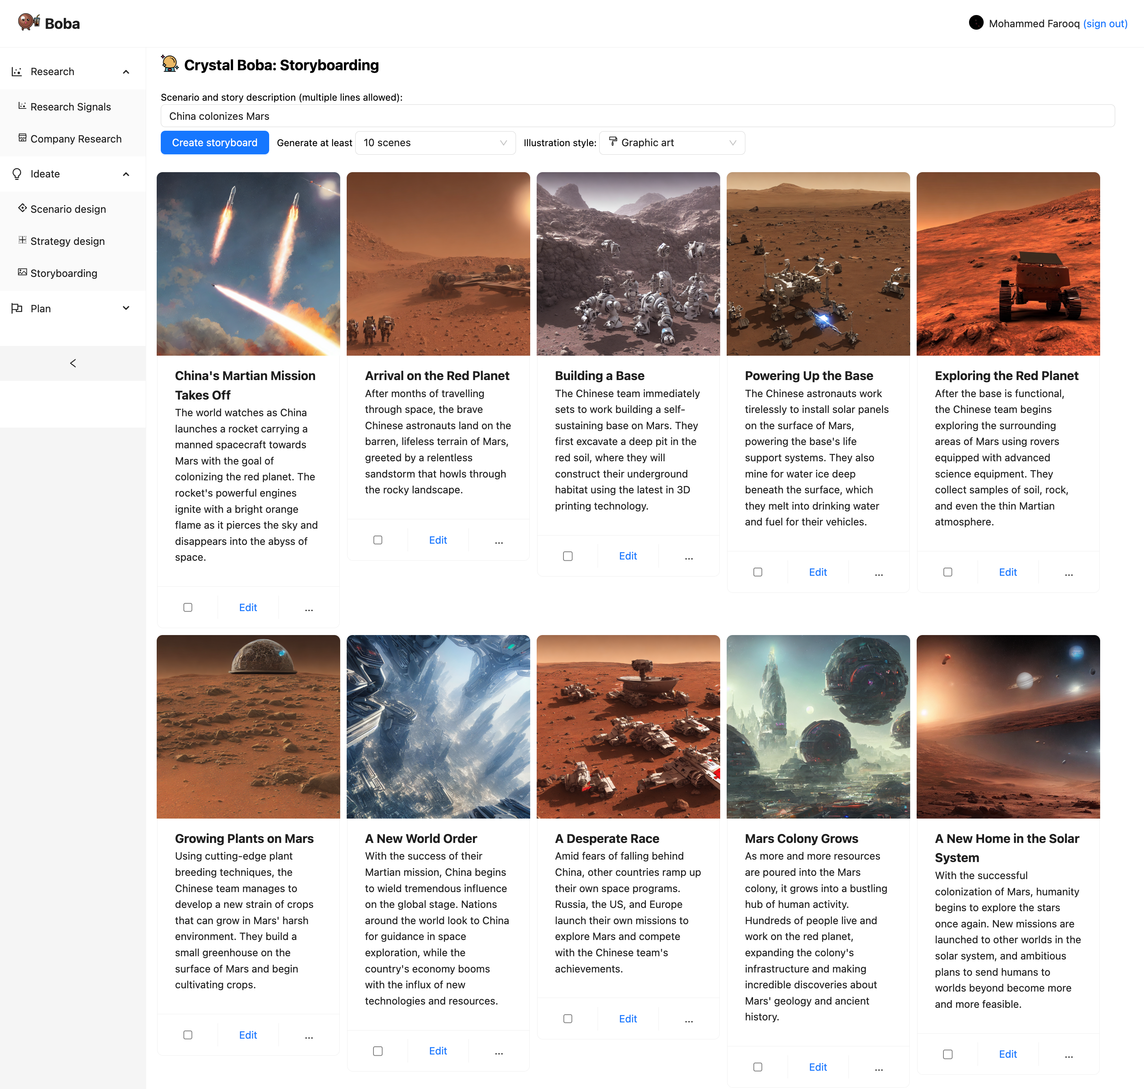Image resolution: width=1144 pixels, height=1089 pixels.
Task: Click the China colonizes Mars description field
Action: tap(637, 116)
